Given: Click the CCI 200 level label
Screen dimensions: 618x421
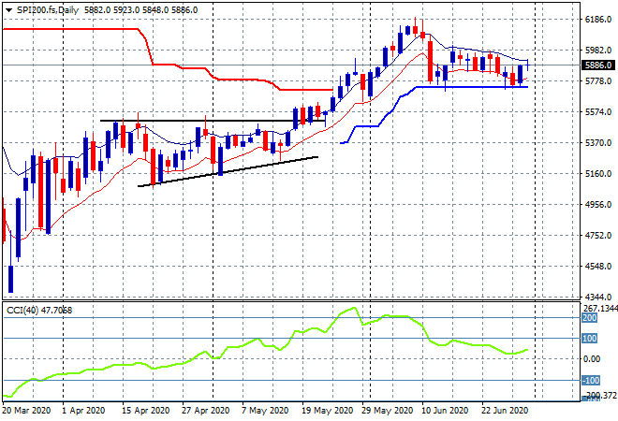Looking at the screenshot, I should (590, 318).
